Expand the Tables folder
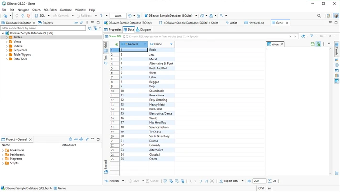This screenshot has width=340, height=192. (7, 37)
